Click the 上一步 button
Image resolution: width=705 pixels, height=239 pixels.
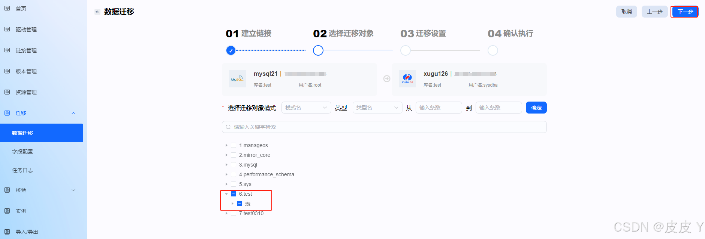pos(655,12)
